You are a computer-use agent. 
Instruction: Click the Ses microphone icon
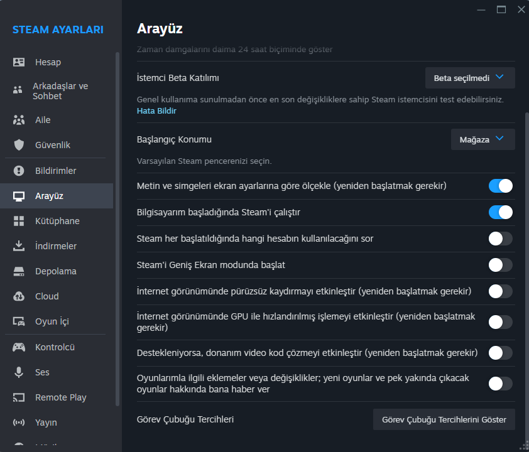(19, 372)
